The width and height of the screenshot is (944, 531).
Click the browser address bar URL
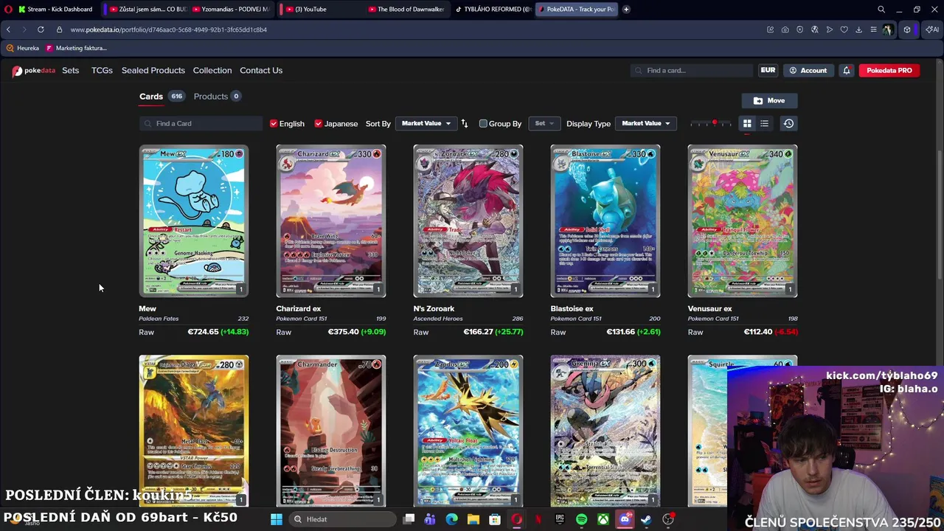[x=169, y=29]
